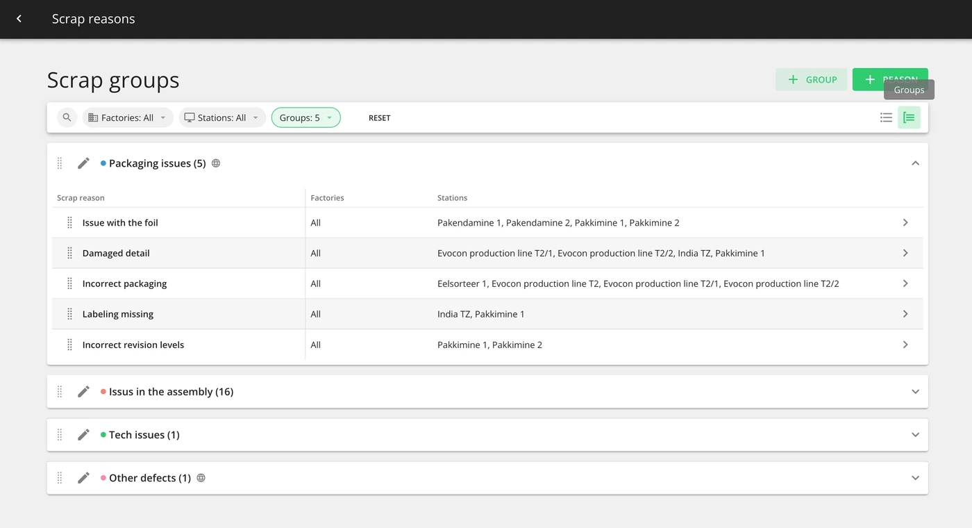The image size is (972, 528).
Task: Open details arrow for Incorrect packaging
Action: click(905, 283)
